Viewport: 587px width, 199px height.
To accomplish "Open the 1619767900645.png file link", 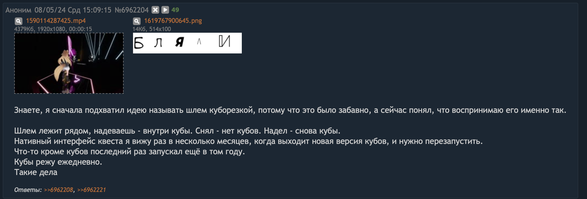I will [173, 21].
